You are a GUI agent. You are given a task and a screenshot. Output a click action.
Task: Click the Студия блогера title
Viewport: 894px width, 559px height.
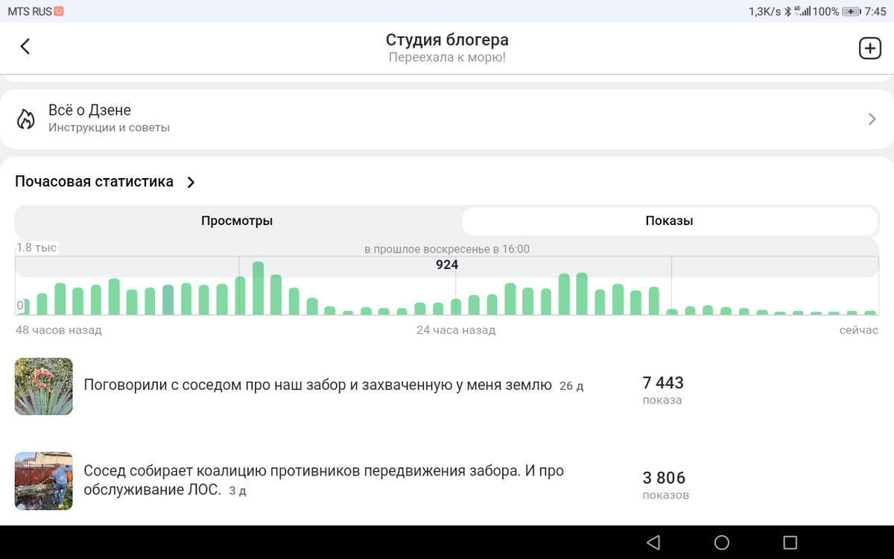pos(446,39)
